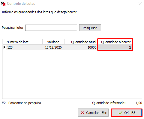144x119 pixels.
Task: Click the empty area of the lots grid
Action: [72, 74]
